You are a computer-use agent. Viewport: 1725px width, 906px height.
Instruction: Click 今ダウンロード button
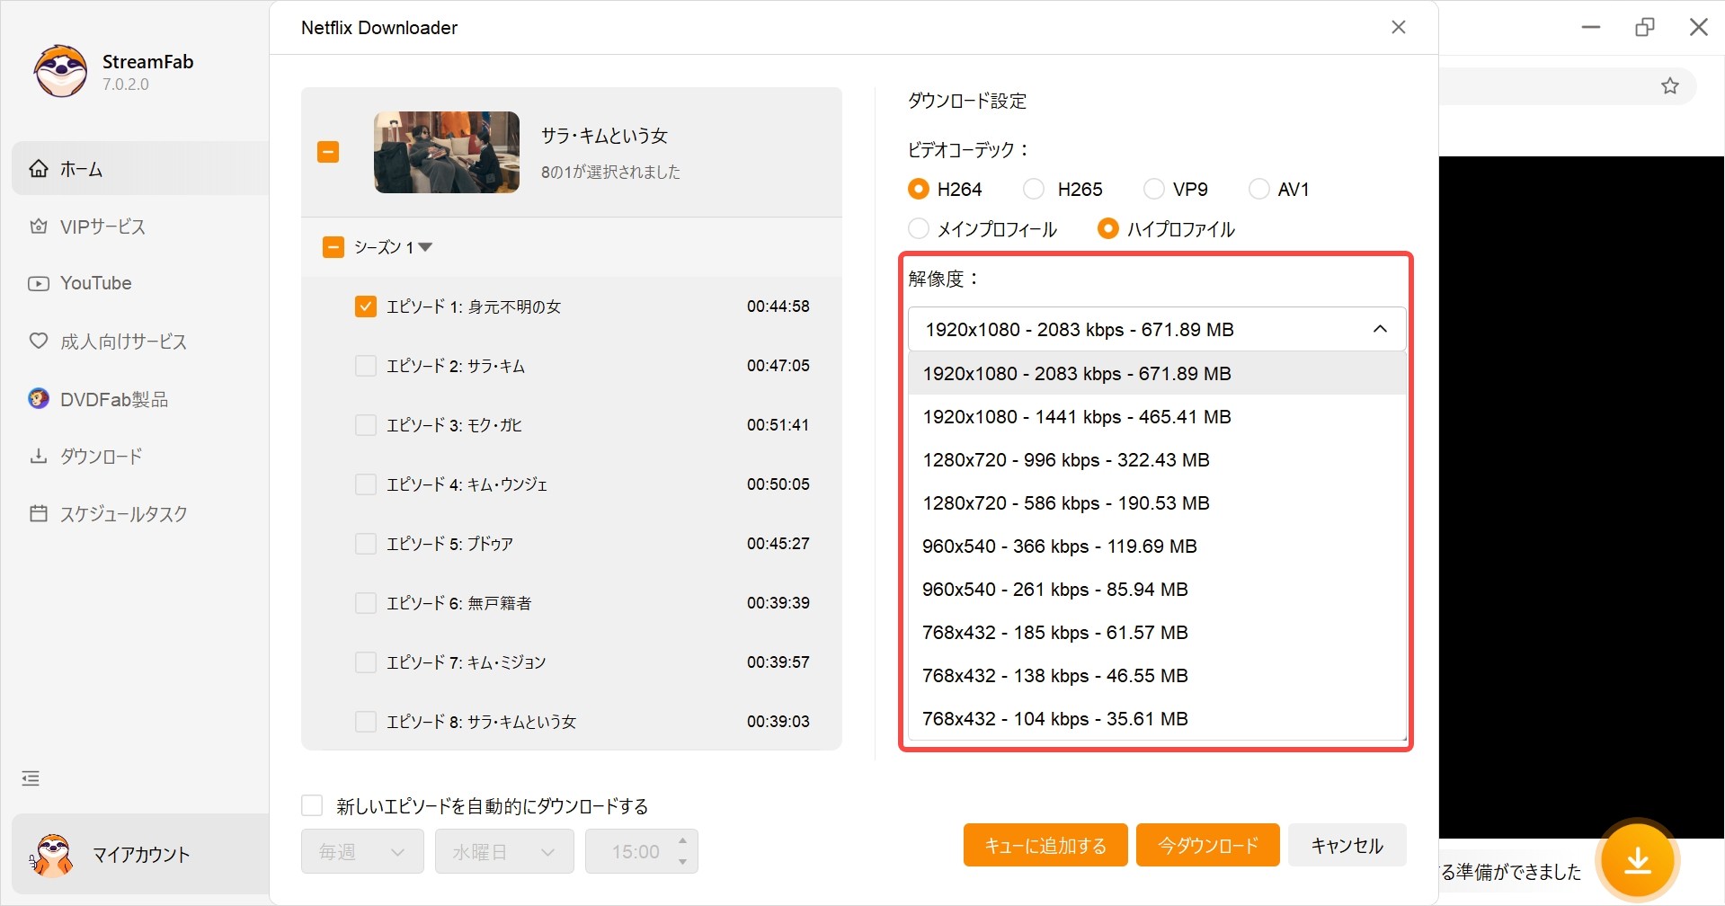click(1207, 845)
